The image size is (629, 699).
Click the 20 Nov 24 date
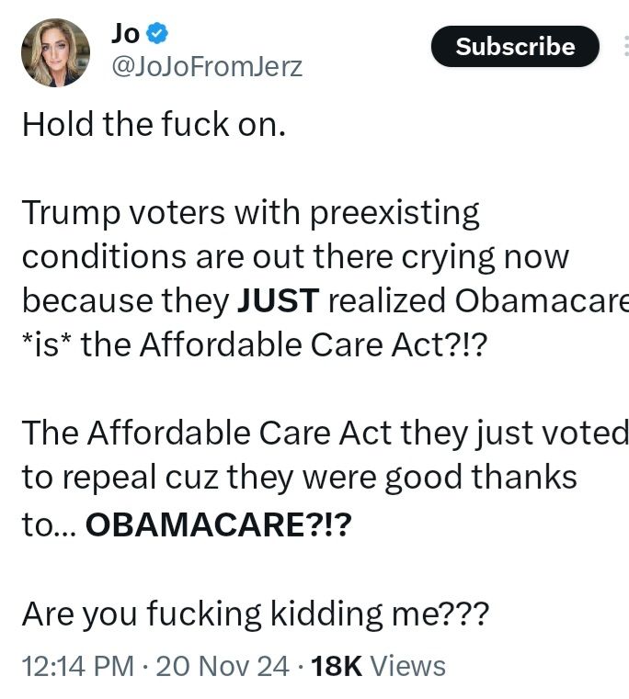(x=223, y=666)
